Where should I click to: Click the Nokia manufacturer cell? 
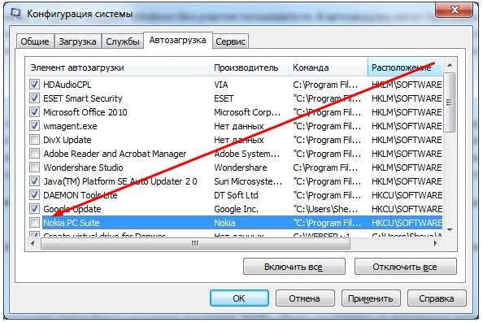(x=224, y=223)
